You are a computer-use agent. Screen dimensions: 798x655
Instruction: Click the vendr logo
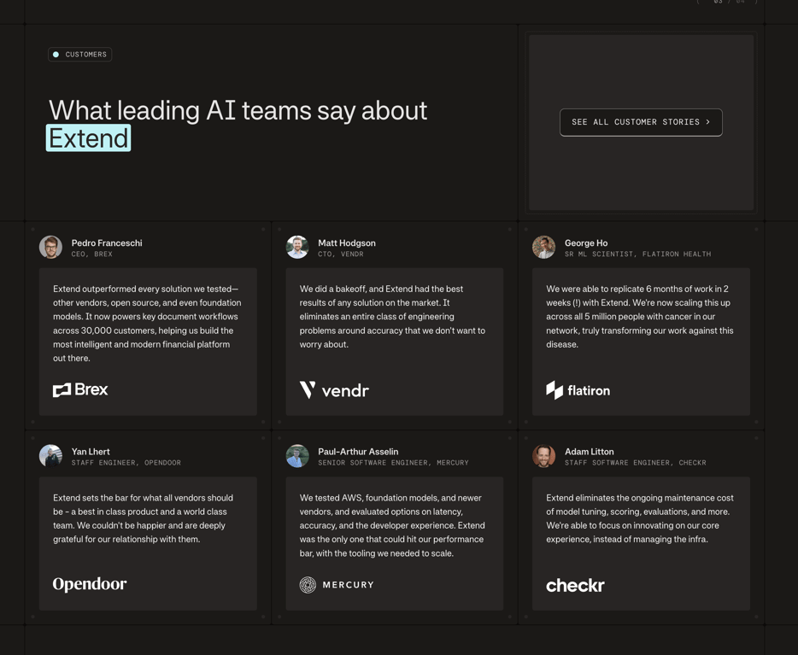pos(334,390)
